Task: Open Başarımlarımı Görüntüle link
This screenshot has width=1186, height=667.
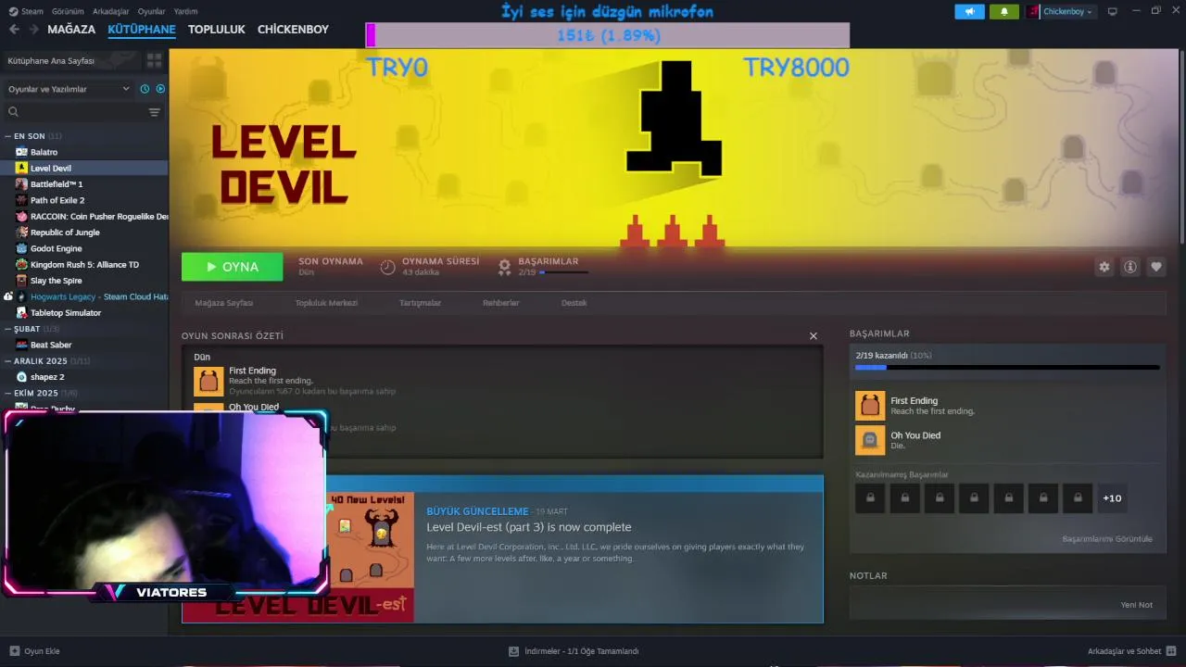Action: coord(1107,539)
